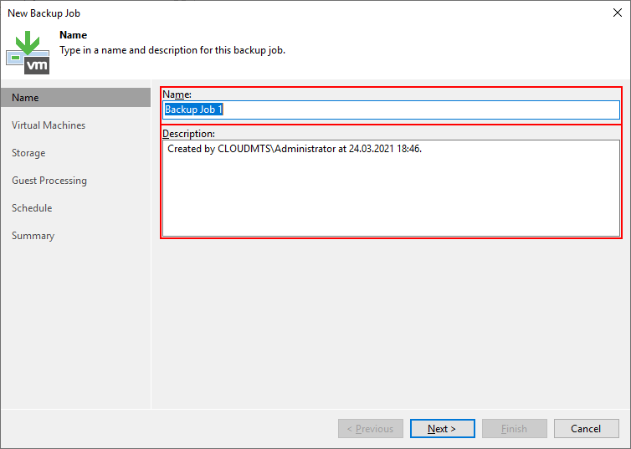Click the 'vm' box in header icon

coord(38,64)
